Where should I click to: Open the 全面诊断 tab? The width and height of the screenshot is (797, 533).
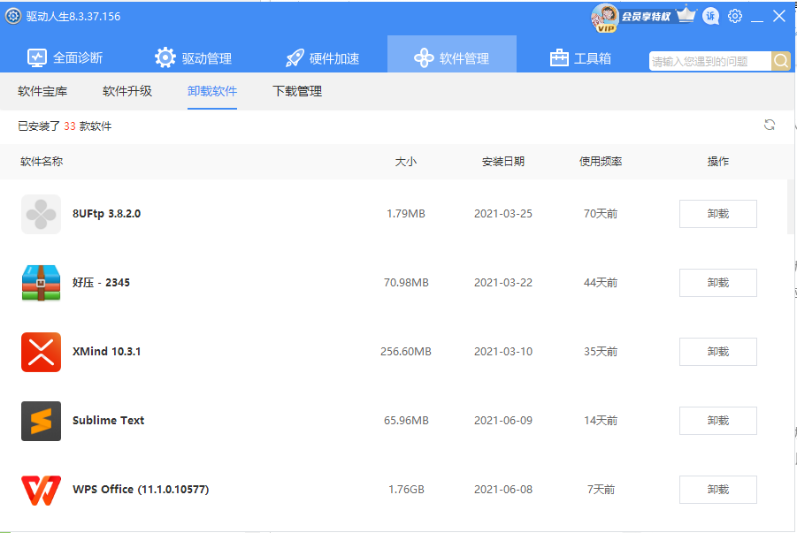(65, 58)
